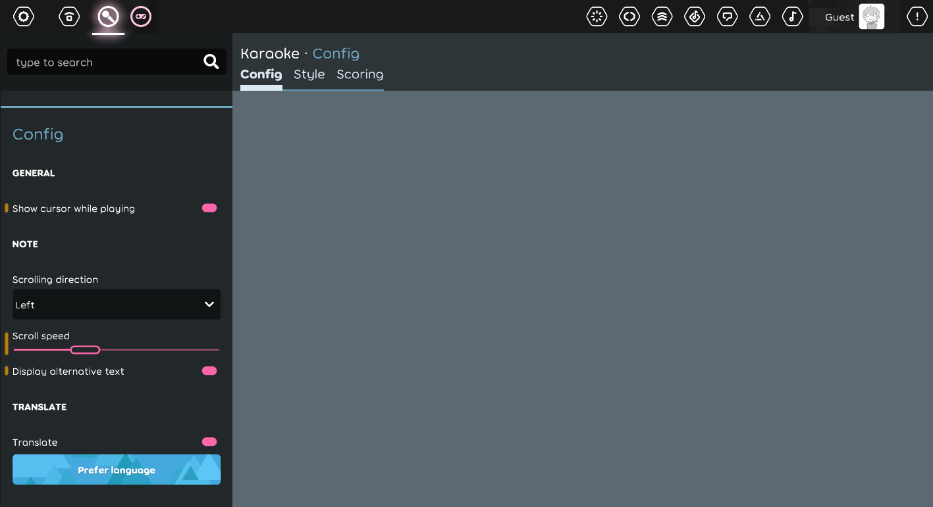
Task: Open the Settings gear icon
Action: pos(23,16)
